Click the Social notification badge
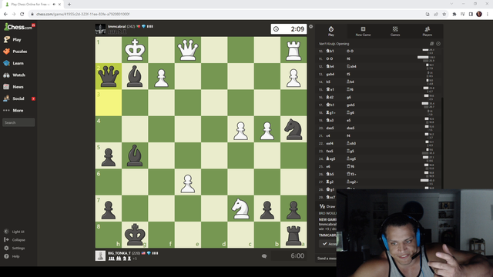Image resolution: width=493 pixels, height=277 pixels. [33, 98]
